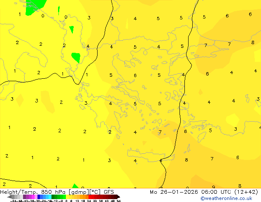Viewport: 261px width, 202px height.
Task: Click the '(12+42)' forecast run label
Action: pyautogui.click(x=246, y=192)
